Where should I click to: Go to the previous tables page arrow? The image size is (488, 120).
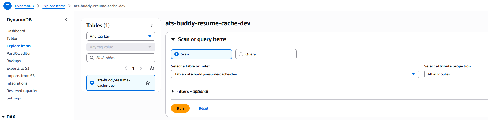pyautogui.click(x=126, y=68)
